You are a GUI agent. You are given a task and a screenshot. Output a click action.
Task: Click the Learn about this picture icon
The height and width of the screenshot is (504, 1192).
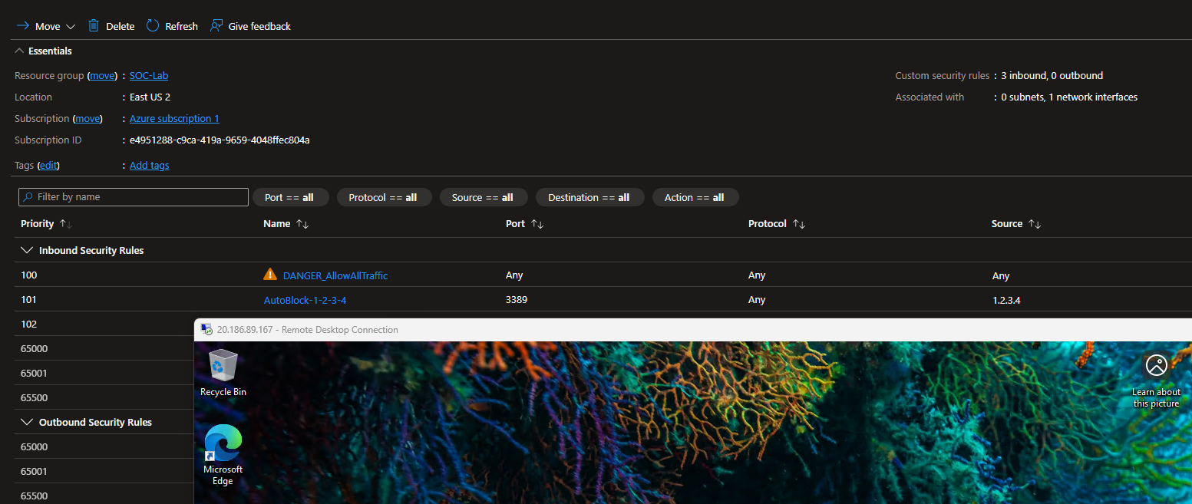coord(1156,366)
